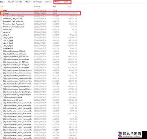This screenshot has width=147, height=139.
Task: Click the Animations_Mannequin.pak file icon
Action: point(1,27)
